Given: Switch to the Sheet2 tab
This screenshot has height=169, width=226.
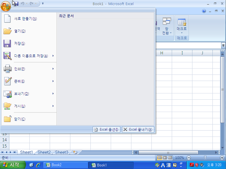Looking at the screenshot, I should coord(44,152).
